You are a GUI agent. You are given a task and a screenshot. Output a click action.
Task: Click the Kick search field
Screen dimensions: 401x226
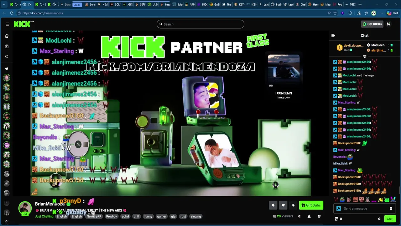[200, 24]
